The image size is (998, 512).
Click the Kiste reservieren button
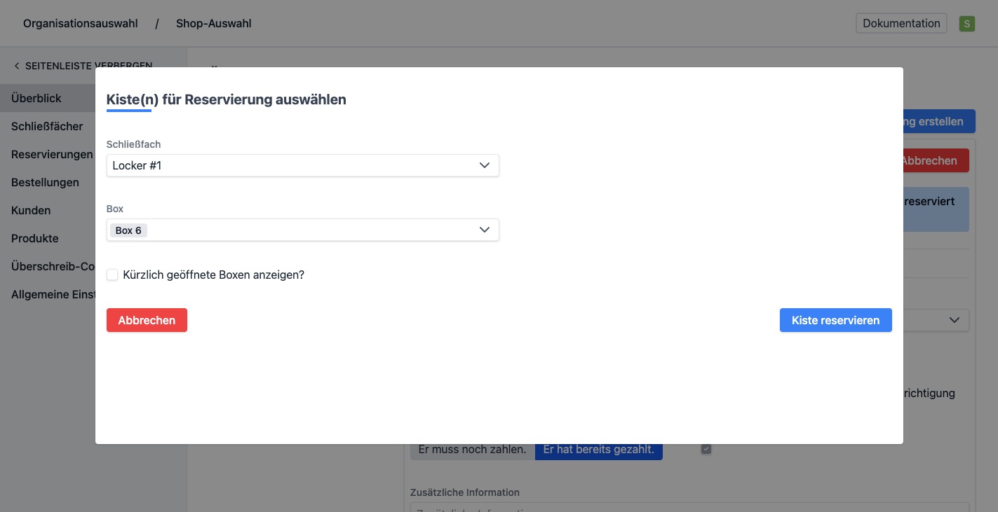(835, 320)
